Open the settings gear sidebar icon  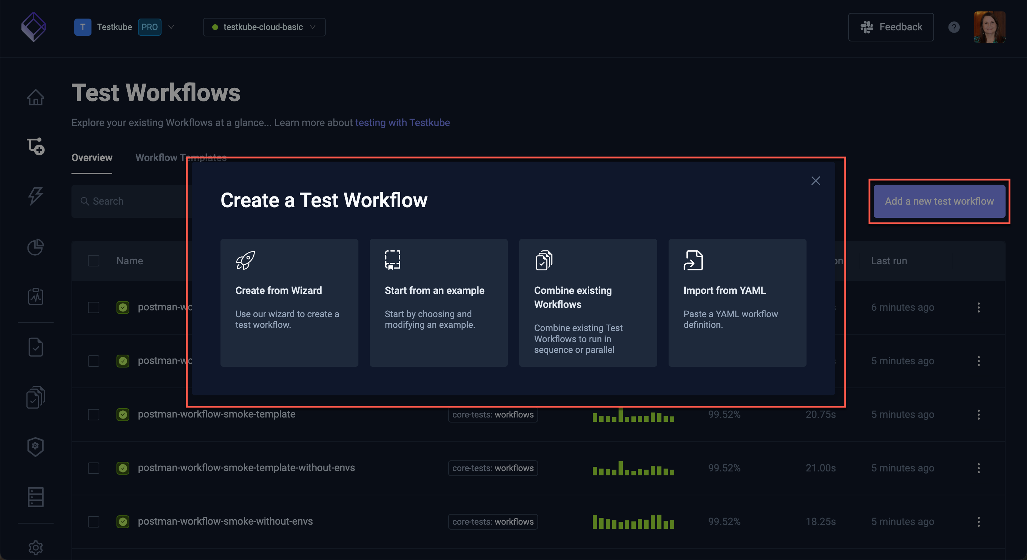coord(35,547)
